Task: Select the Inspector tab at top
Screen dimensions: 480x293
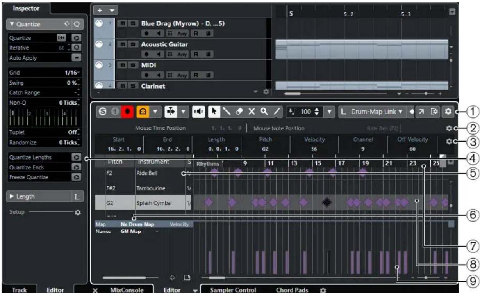Action: 26,8
